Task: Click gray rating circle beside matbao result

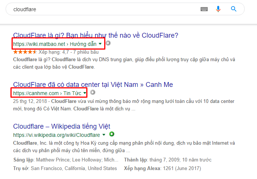Action: tap(108, 43)
